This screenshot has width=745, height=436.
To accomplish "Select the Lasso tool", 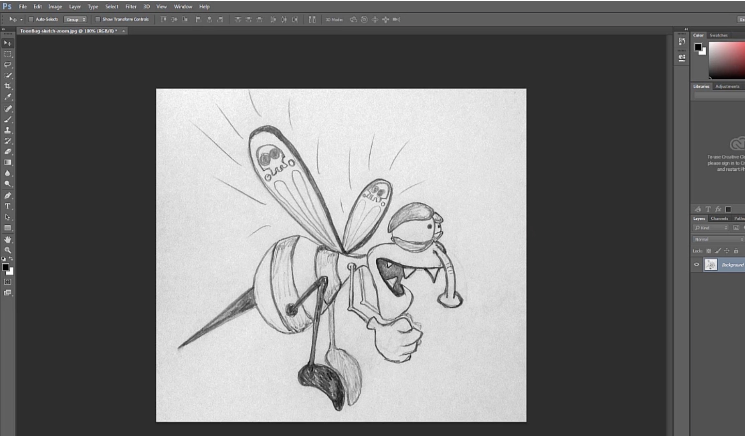I will click(7, 65).
